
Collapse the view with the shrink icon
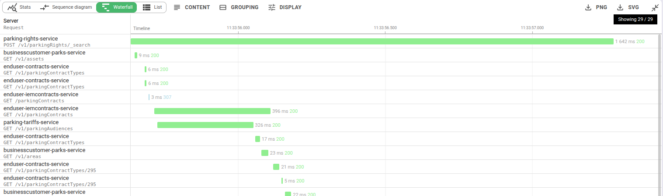[655, 7]
